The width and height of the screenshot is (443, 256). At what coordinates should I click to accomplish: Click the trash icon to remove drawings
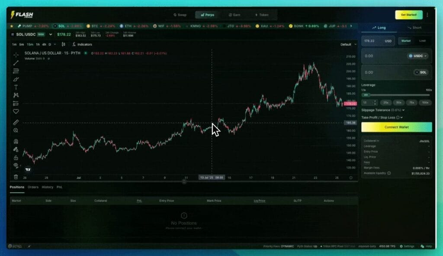point(16,177)
